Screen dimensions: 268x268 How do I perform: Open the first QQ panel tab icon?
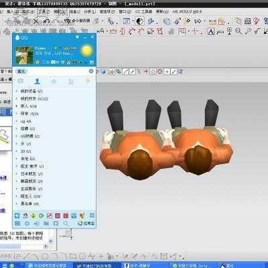tap(21, 81)
